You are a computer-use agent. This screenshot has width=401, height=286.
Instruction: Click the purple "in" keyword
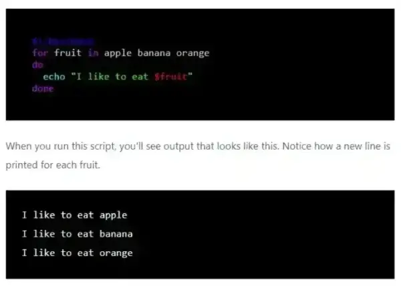(x=93, y=53)
